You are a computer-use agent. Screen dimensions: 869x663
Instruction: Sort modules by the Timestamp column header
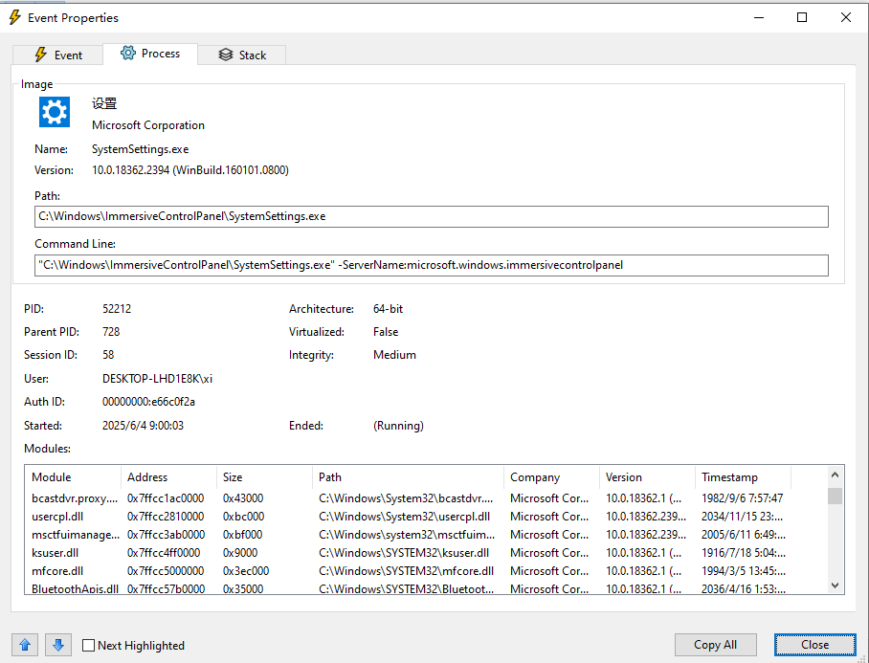pos(732,476)
